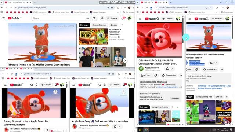The image size is (235, 132).
Task: Click 'Поделиться' under Osito Gominola video
Action: point(169,76)
